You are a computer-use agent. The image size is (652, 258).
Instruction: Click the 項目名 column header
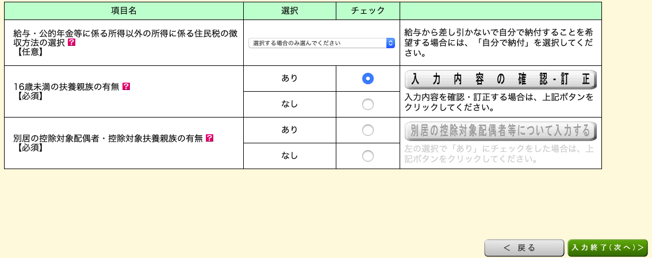point(124,11)
